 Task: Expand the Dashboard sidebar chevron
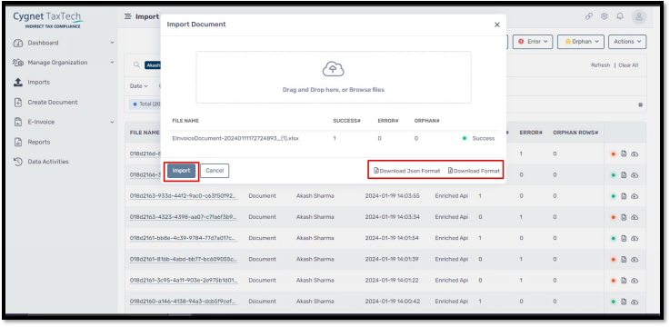click(x=112, y=43)
